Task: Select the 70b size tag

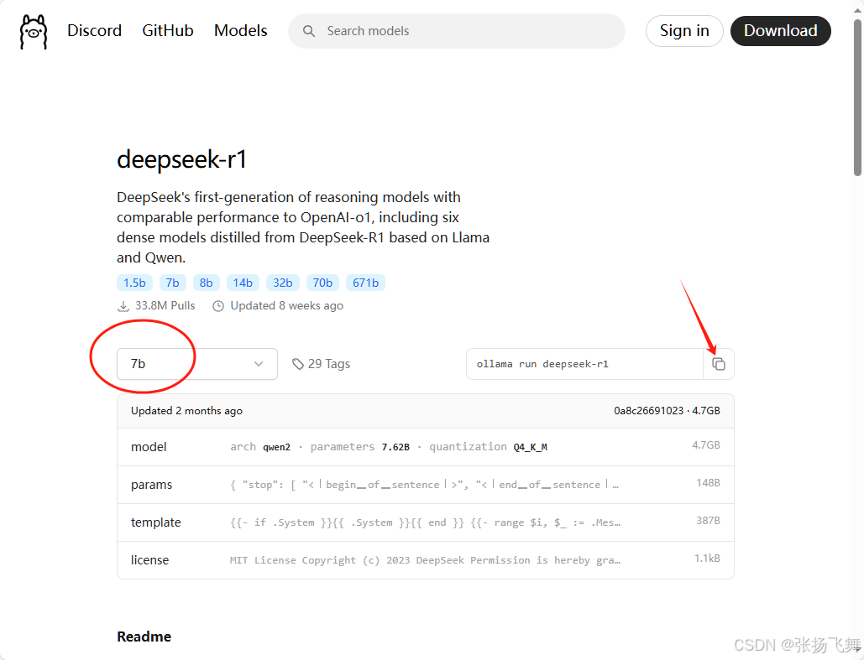Action: tap(322, 283)
